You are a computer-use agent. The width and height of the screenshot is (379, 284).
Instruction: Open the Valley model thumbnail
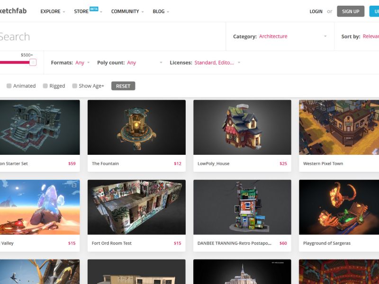40,207
